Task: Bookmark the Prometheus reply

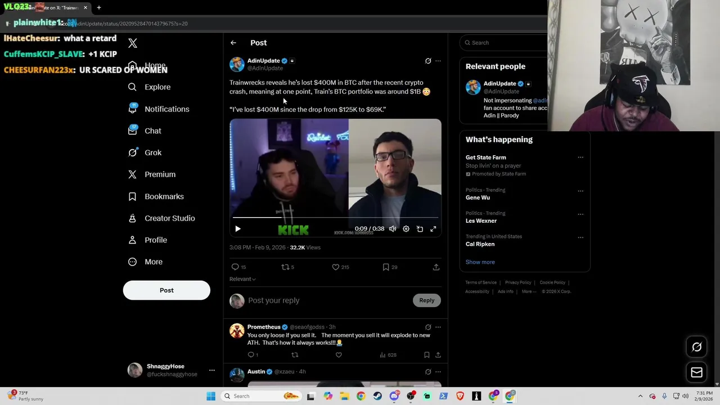Action: (x=427, y=355)
